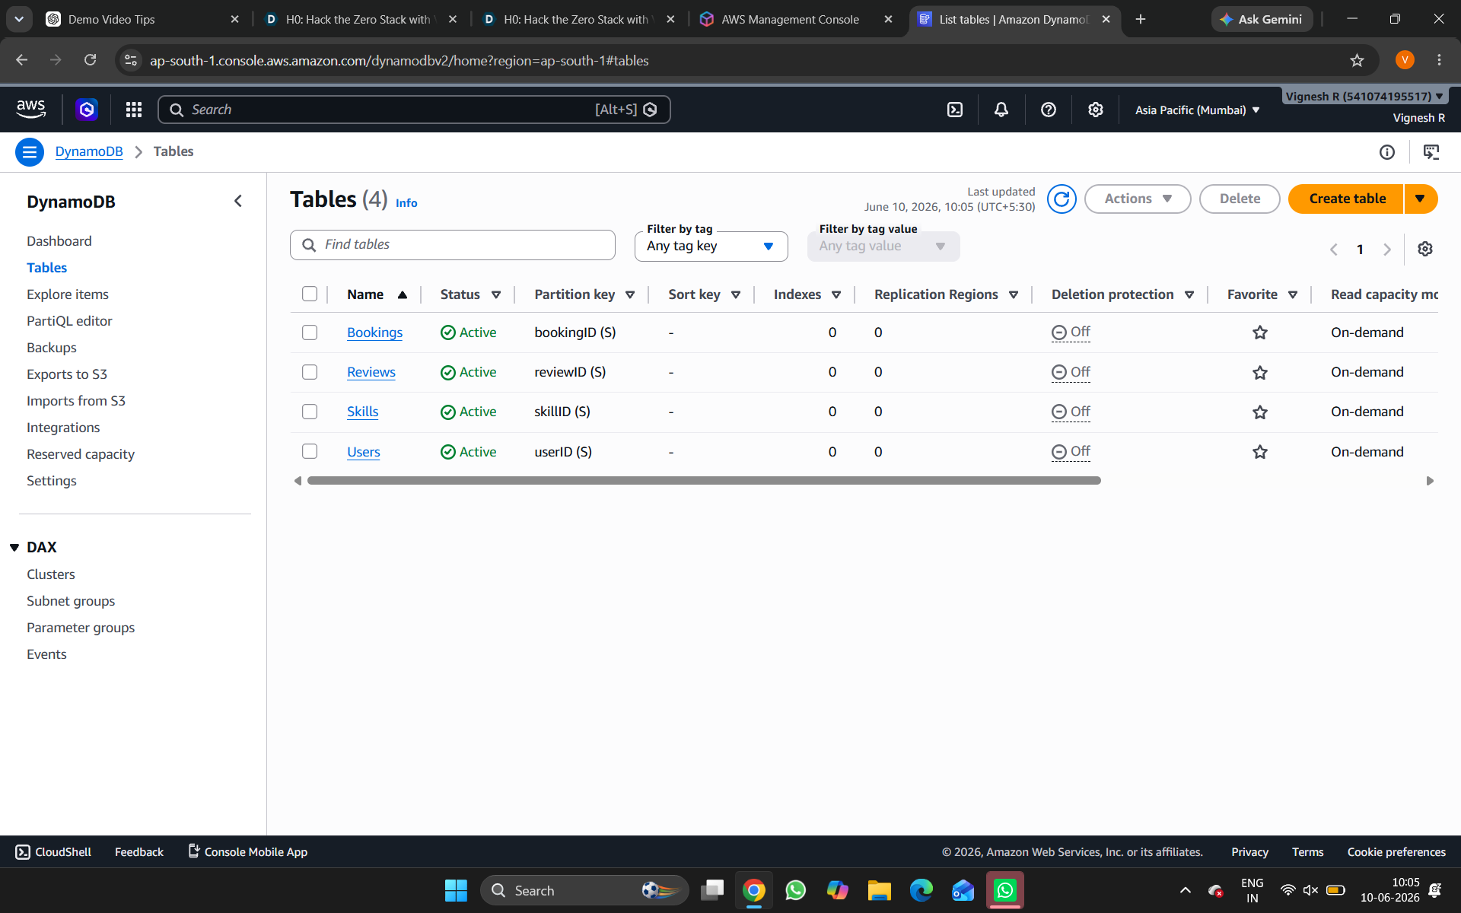
Task: Open the tutorials panel icon
Action: pos(1431,152)
